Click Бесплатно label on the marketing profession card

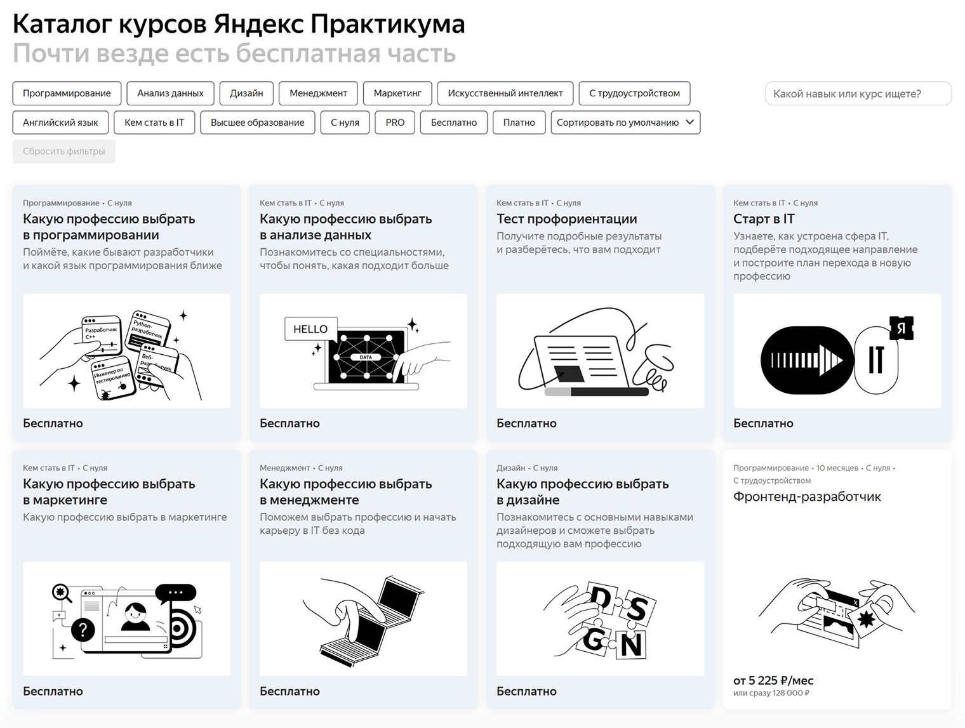click(53, 691)
